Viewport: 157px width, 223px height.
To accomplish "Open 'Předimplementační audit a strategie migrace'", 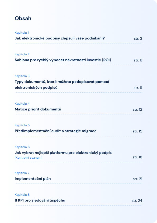I will 56,131.
